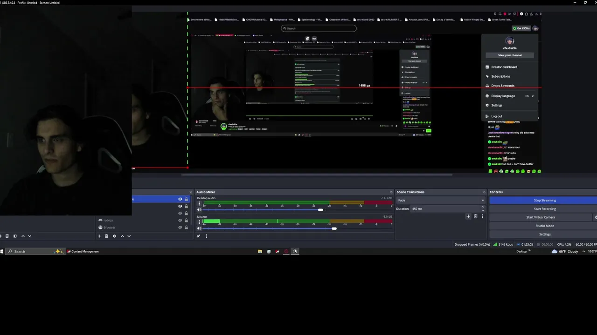This screenshot has width=597, height=335.
Task: Click Content Manager.exe on the taskbar
Action: click(x=83, y=251)
